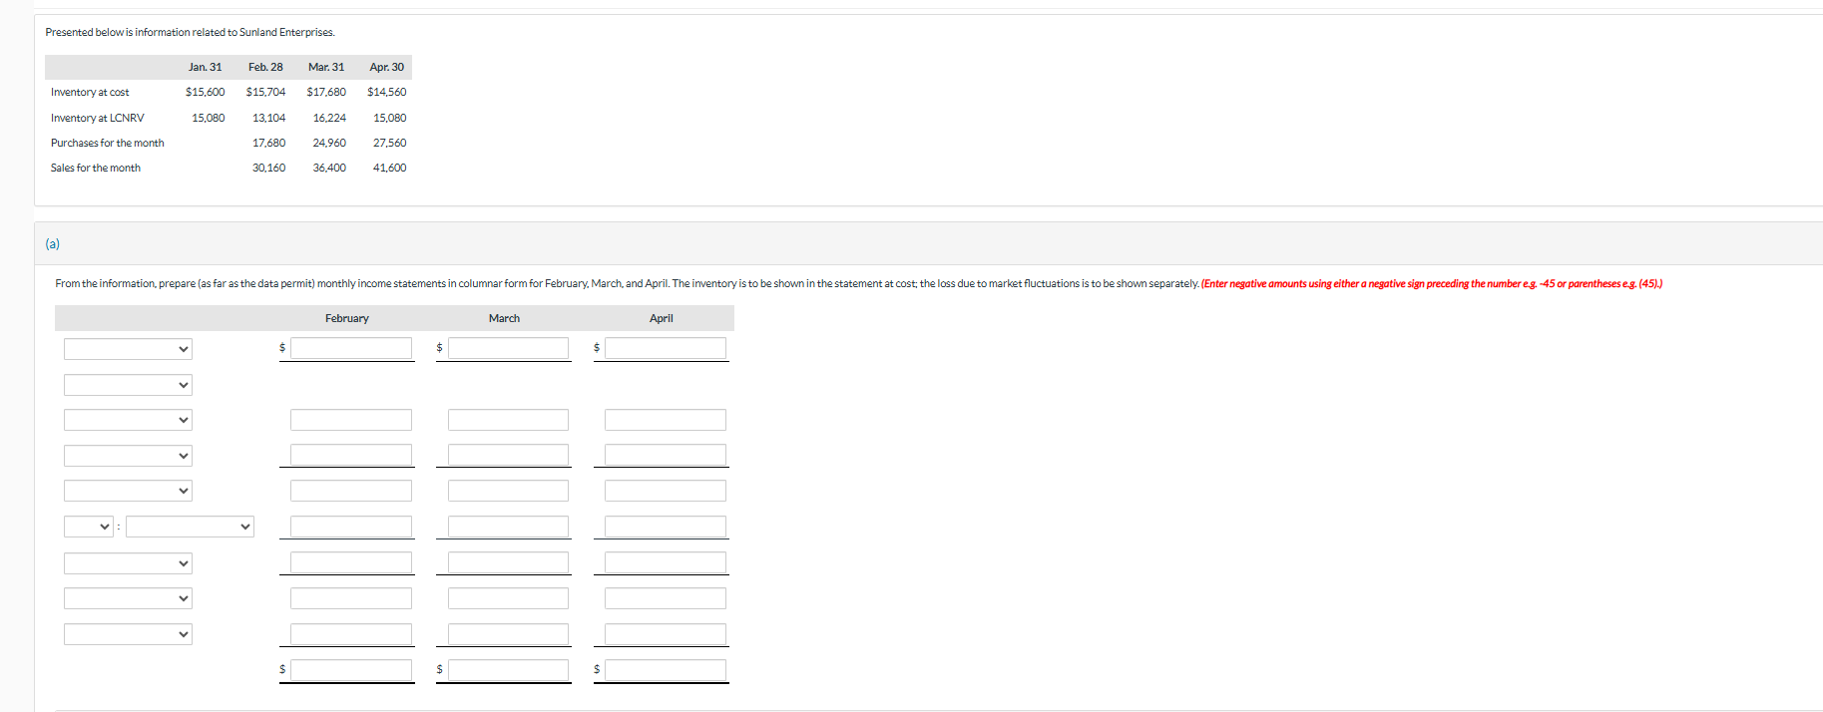Click seventh row March amount field
Image resolution: width=1823 pixels, height=712 pixels.
508,562
